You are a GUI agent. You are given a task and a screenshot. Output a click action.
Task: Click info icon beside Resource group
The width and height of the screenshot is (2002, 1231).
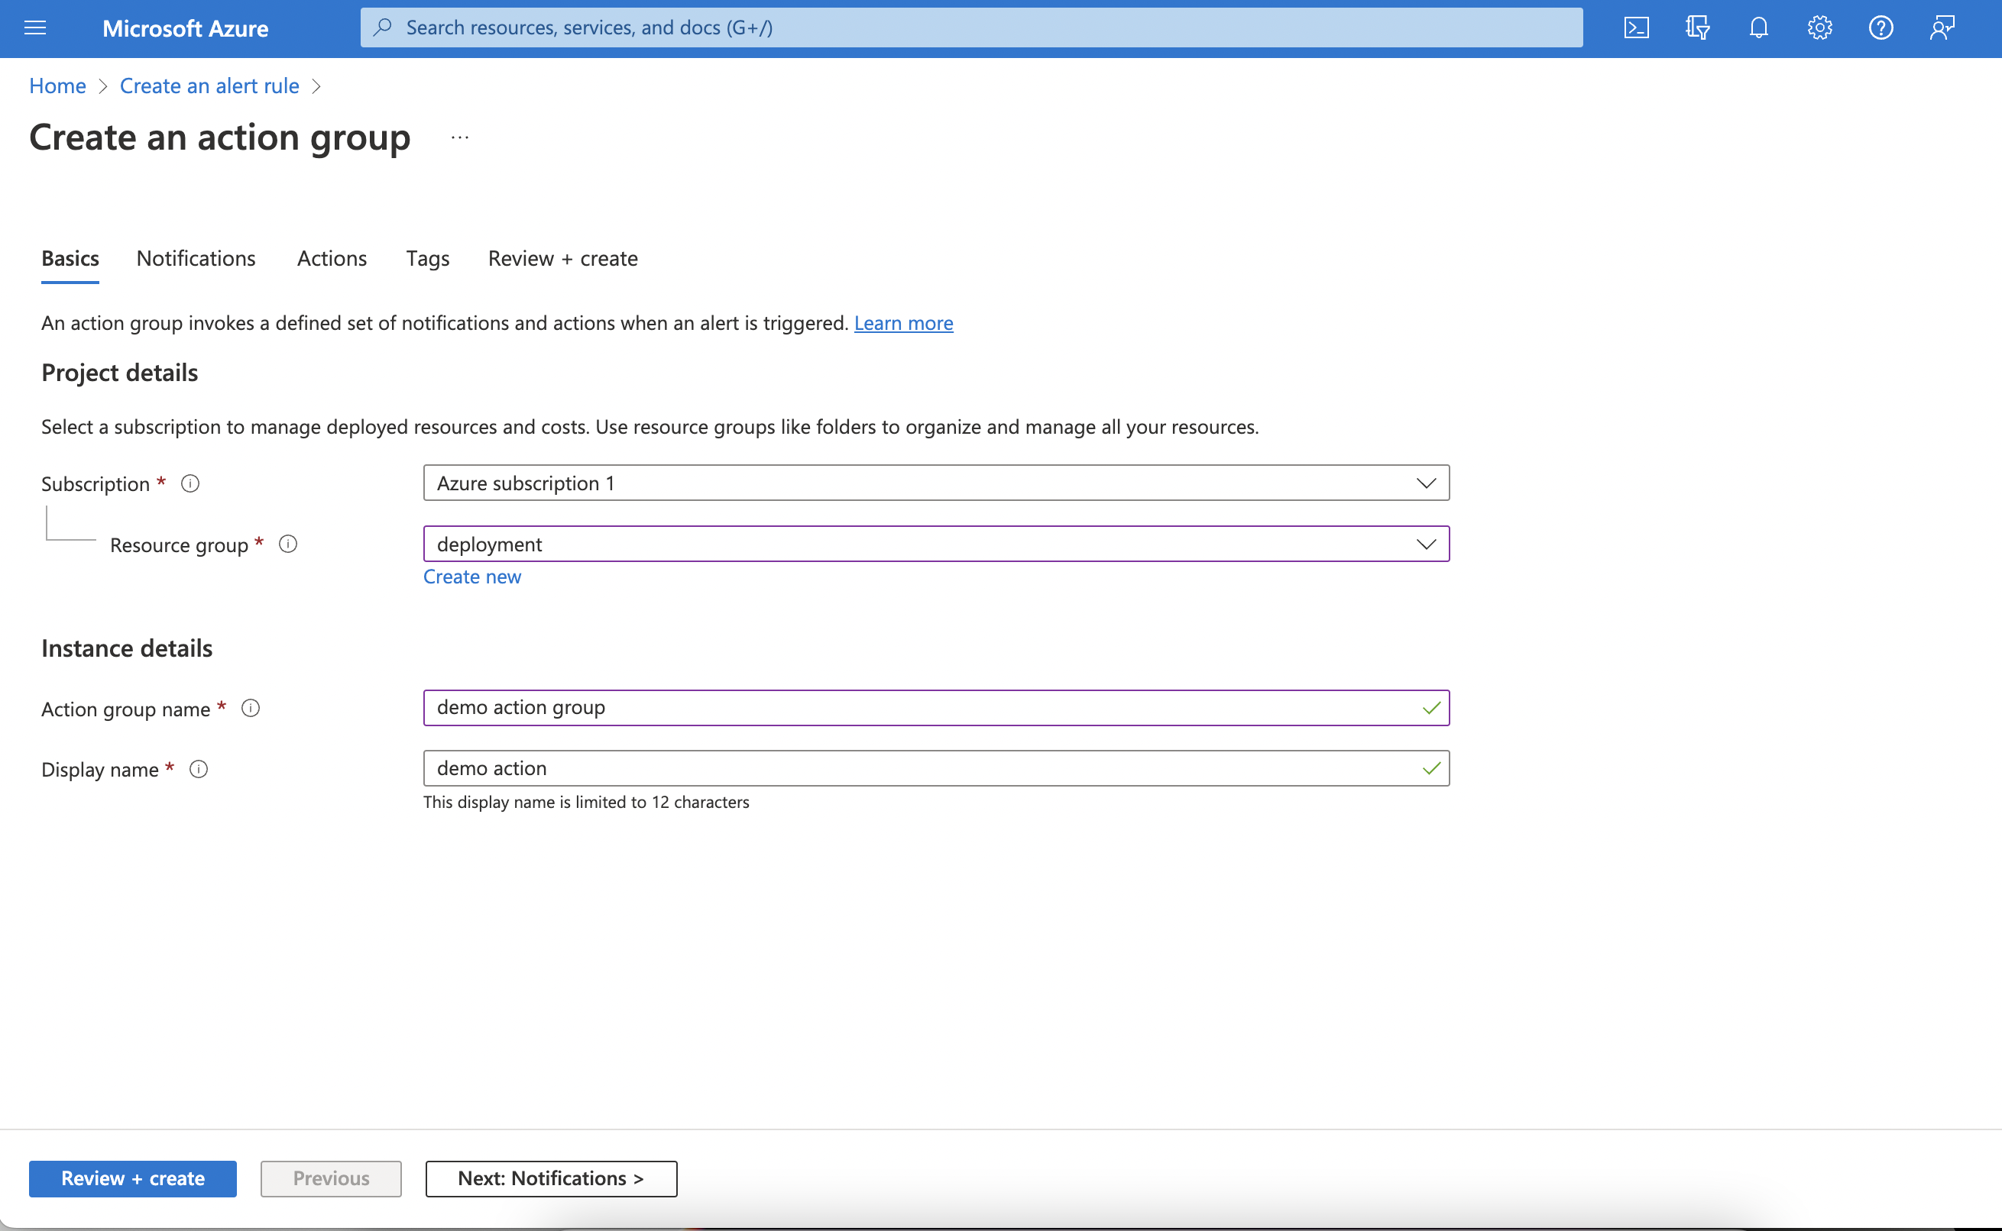coord(288,544)
